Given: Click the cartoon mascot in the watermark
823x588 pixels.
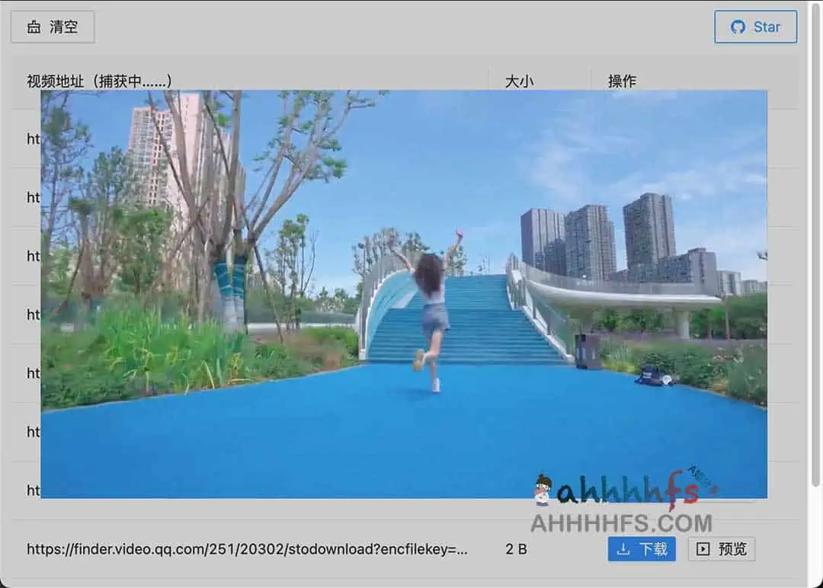Looking at the screenshot, I should (x=543, y=490).
